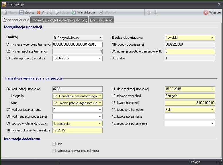223x165 pixels.
Task: Click the kwota transakcji amount field
Action: point(190,103)
